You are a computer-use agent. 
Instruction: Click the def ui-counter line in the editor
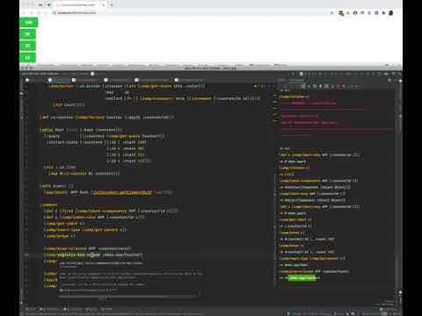pos(107,117)
